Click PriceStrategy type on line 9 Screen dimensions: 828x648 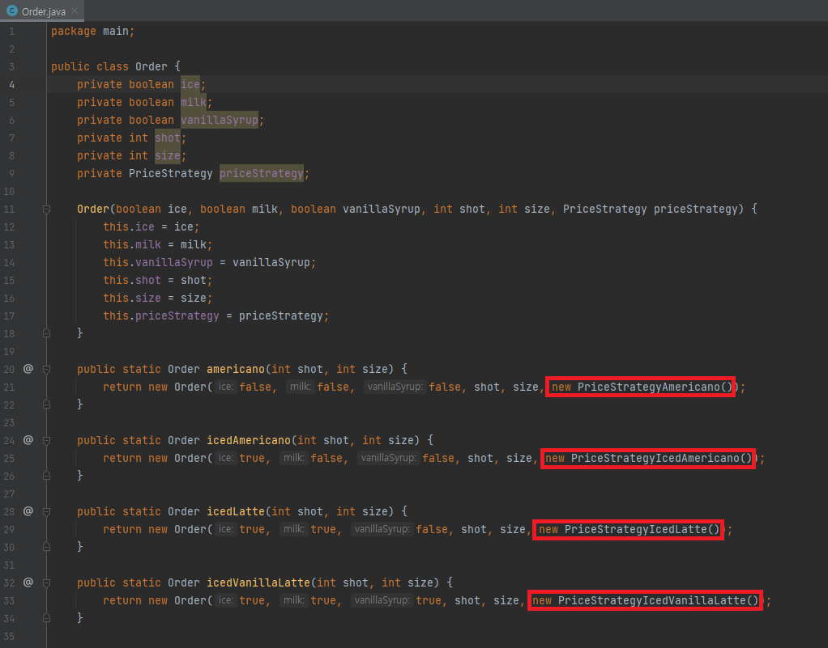pyautogui.click(x=171, y=173)
